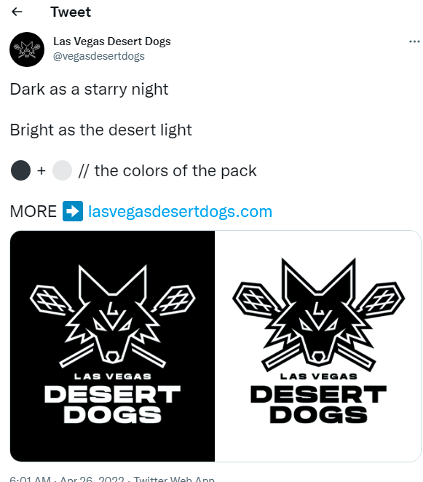Click Las Vegas Desert Dogs display name

[112, 42]
